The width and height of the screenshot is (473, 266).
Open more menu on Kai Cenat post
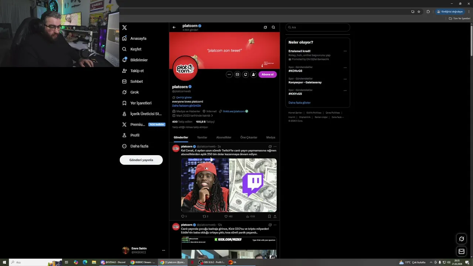click(275, 147)
